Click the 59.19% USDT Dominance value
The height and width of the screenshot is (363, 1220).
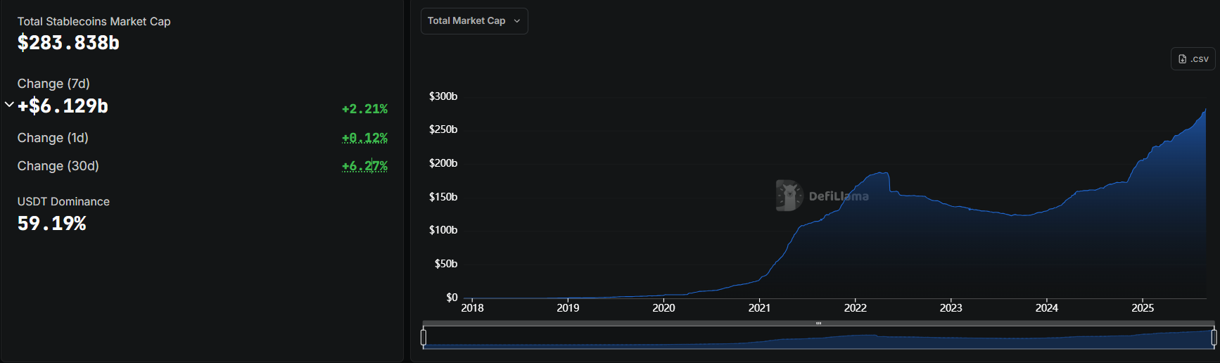51,224
